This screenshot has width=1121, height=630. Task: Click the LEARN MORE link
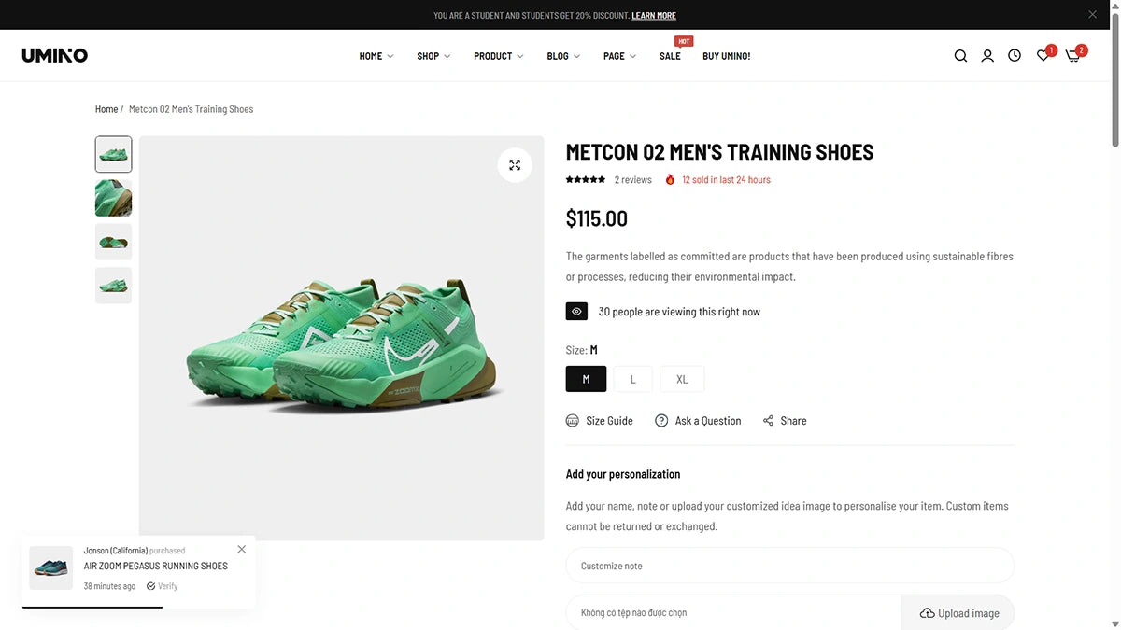(x=654, y=15)
